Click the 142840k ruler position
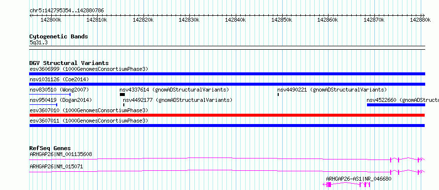The width and height of the screenshot is (439, 190). (236, 20)
